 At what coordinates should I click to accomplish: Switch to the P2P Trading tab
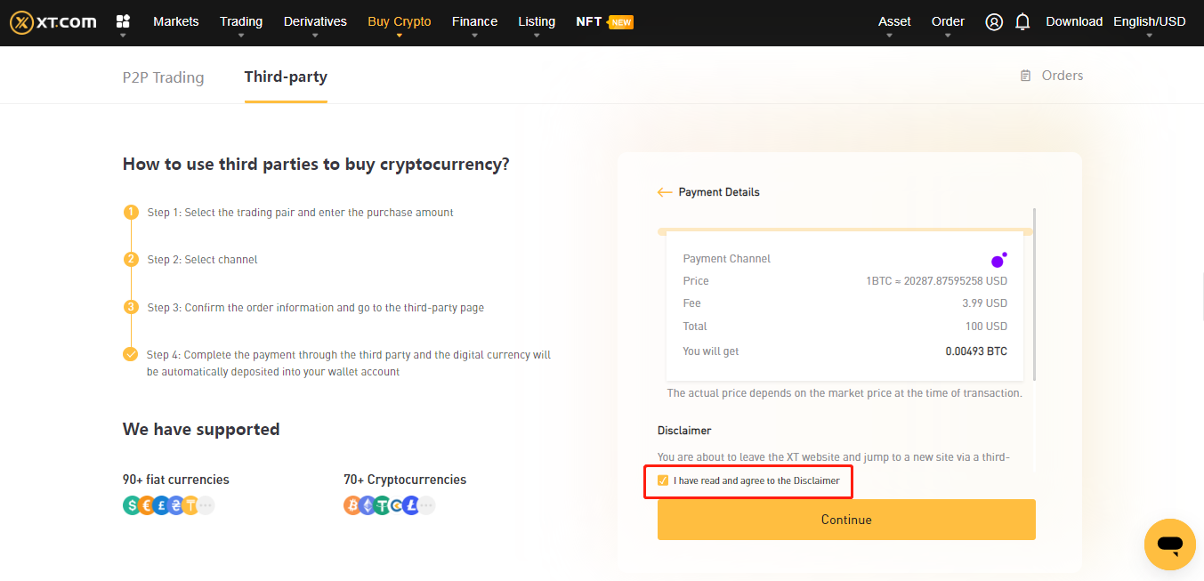[163, 77]
